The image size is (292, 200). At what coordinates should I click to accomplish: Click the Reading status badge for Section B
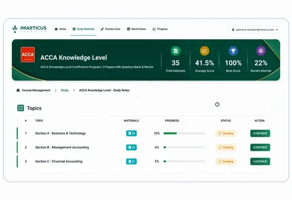(x=226, y=147)
